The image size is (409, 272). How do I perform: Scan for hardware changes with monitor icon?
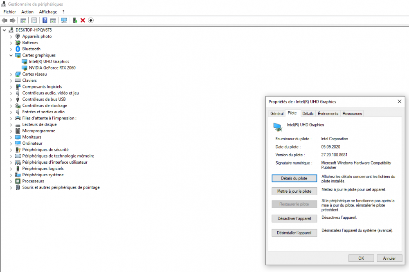(x=64, y=20)
